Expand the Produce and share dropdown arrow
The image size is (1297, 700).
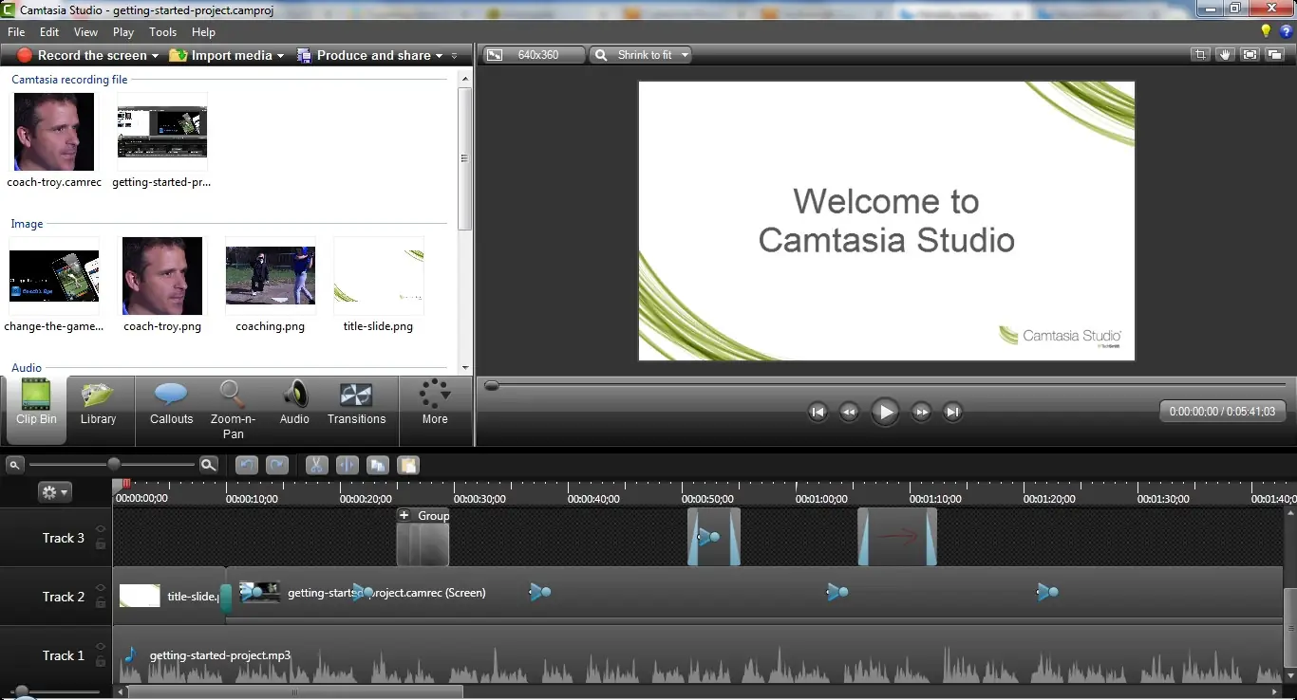(x=439, y=56)
